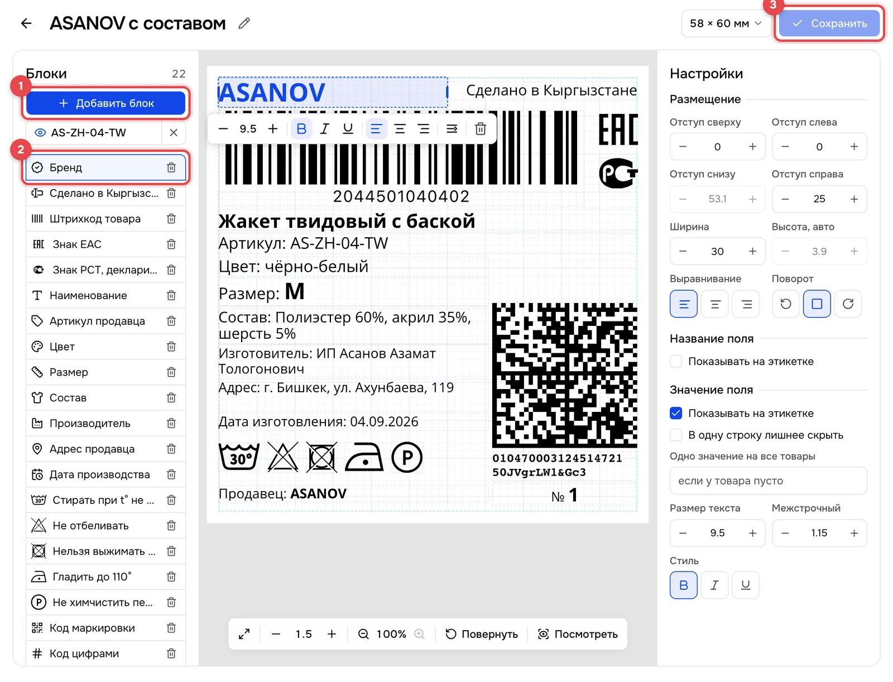Image resolution: width=893 pixels, height=682 pixels.
Task: Select no-rotation square in Поворот
Action: click(x=817, y=304)
